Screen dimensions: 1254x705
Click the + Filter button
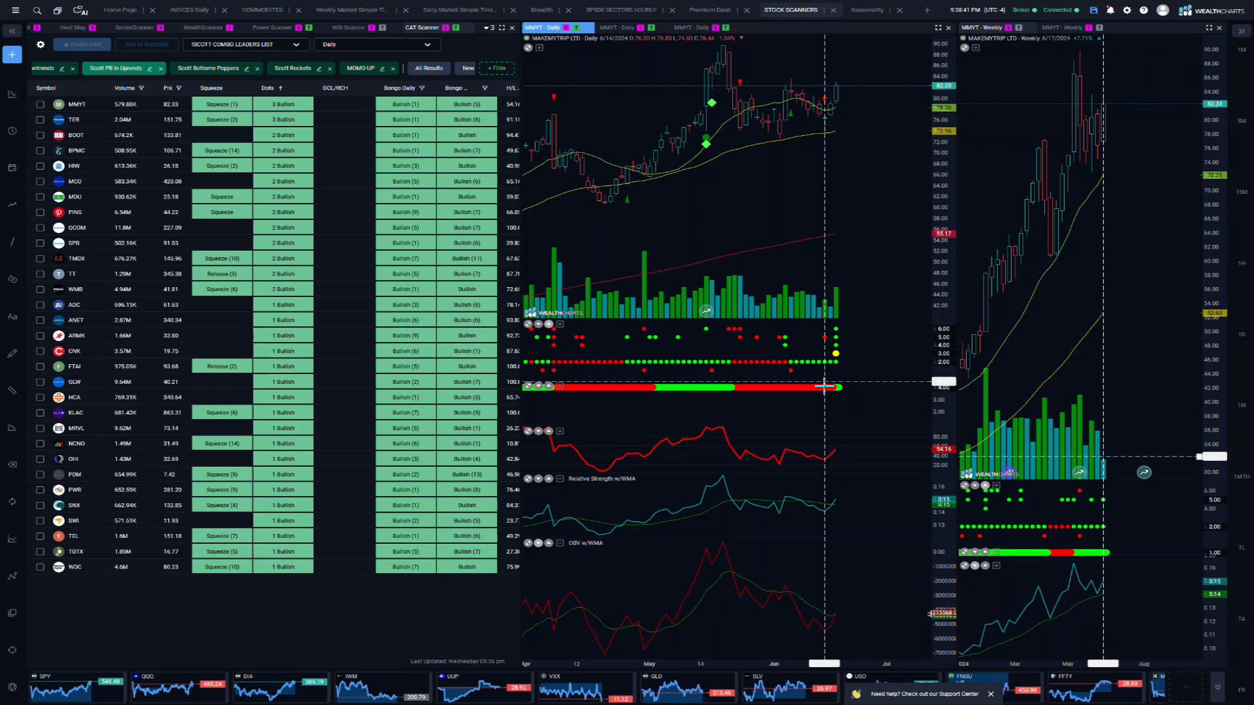click(496, 69)
